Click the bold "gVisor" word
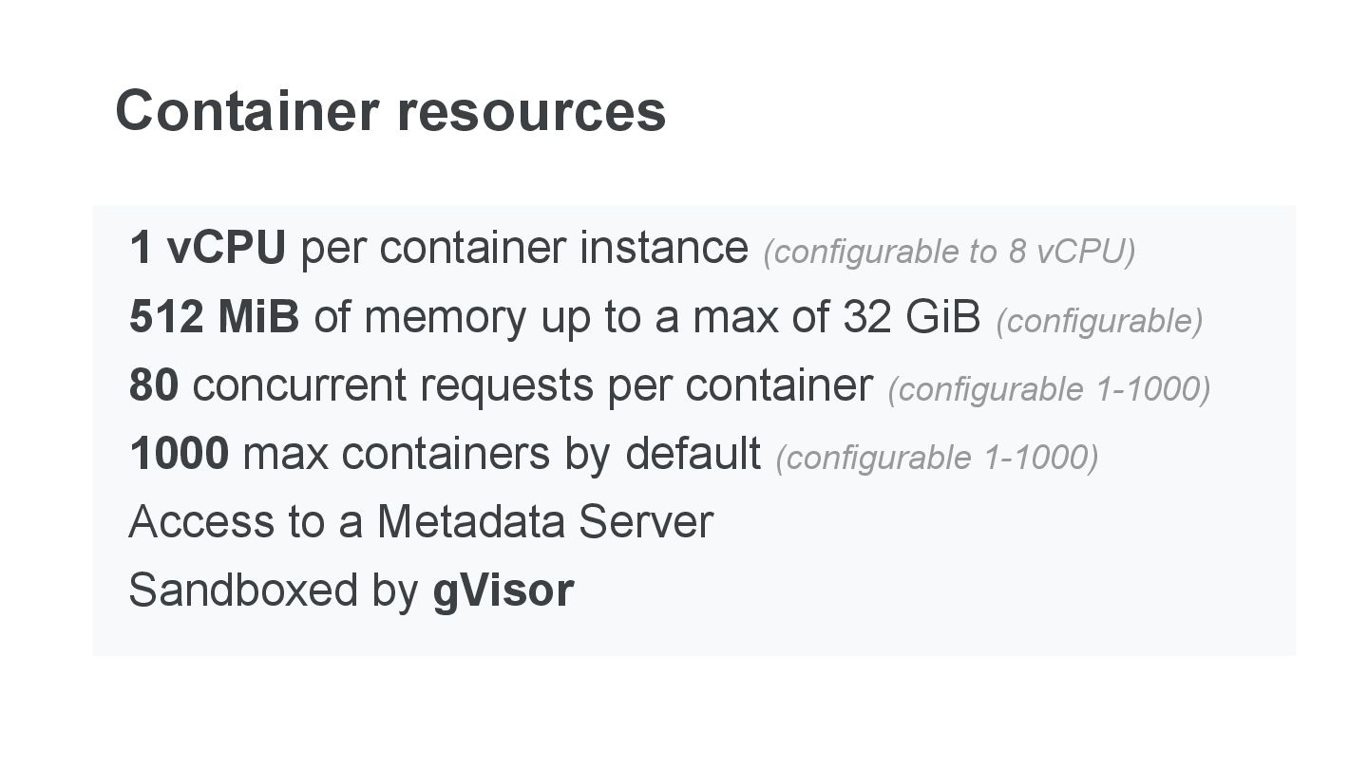The height and width of the screenshot is (769, 1368). pos(503,591)
